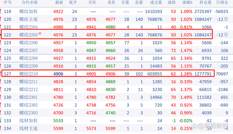Select the 螺纹2303 contract name
Viewport: 233px width, 134px height.
pyautogui.click(x=28, y=113)
